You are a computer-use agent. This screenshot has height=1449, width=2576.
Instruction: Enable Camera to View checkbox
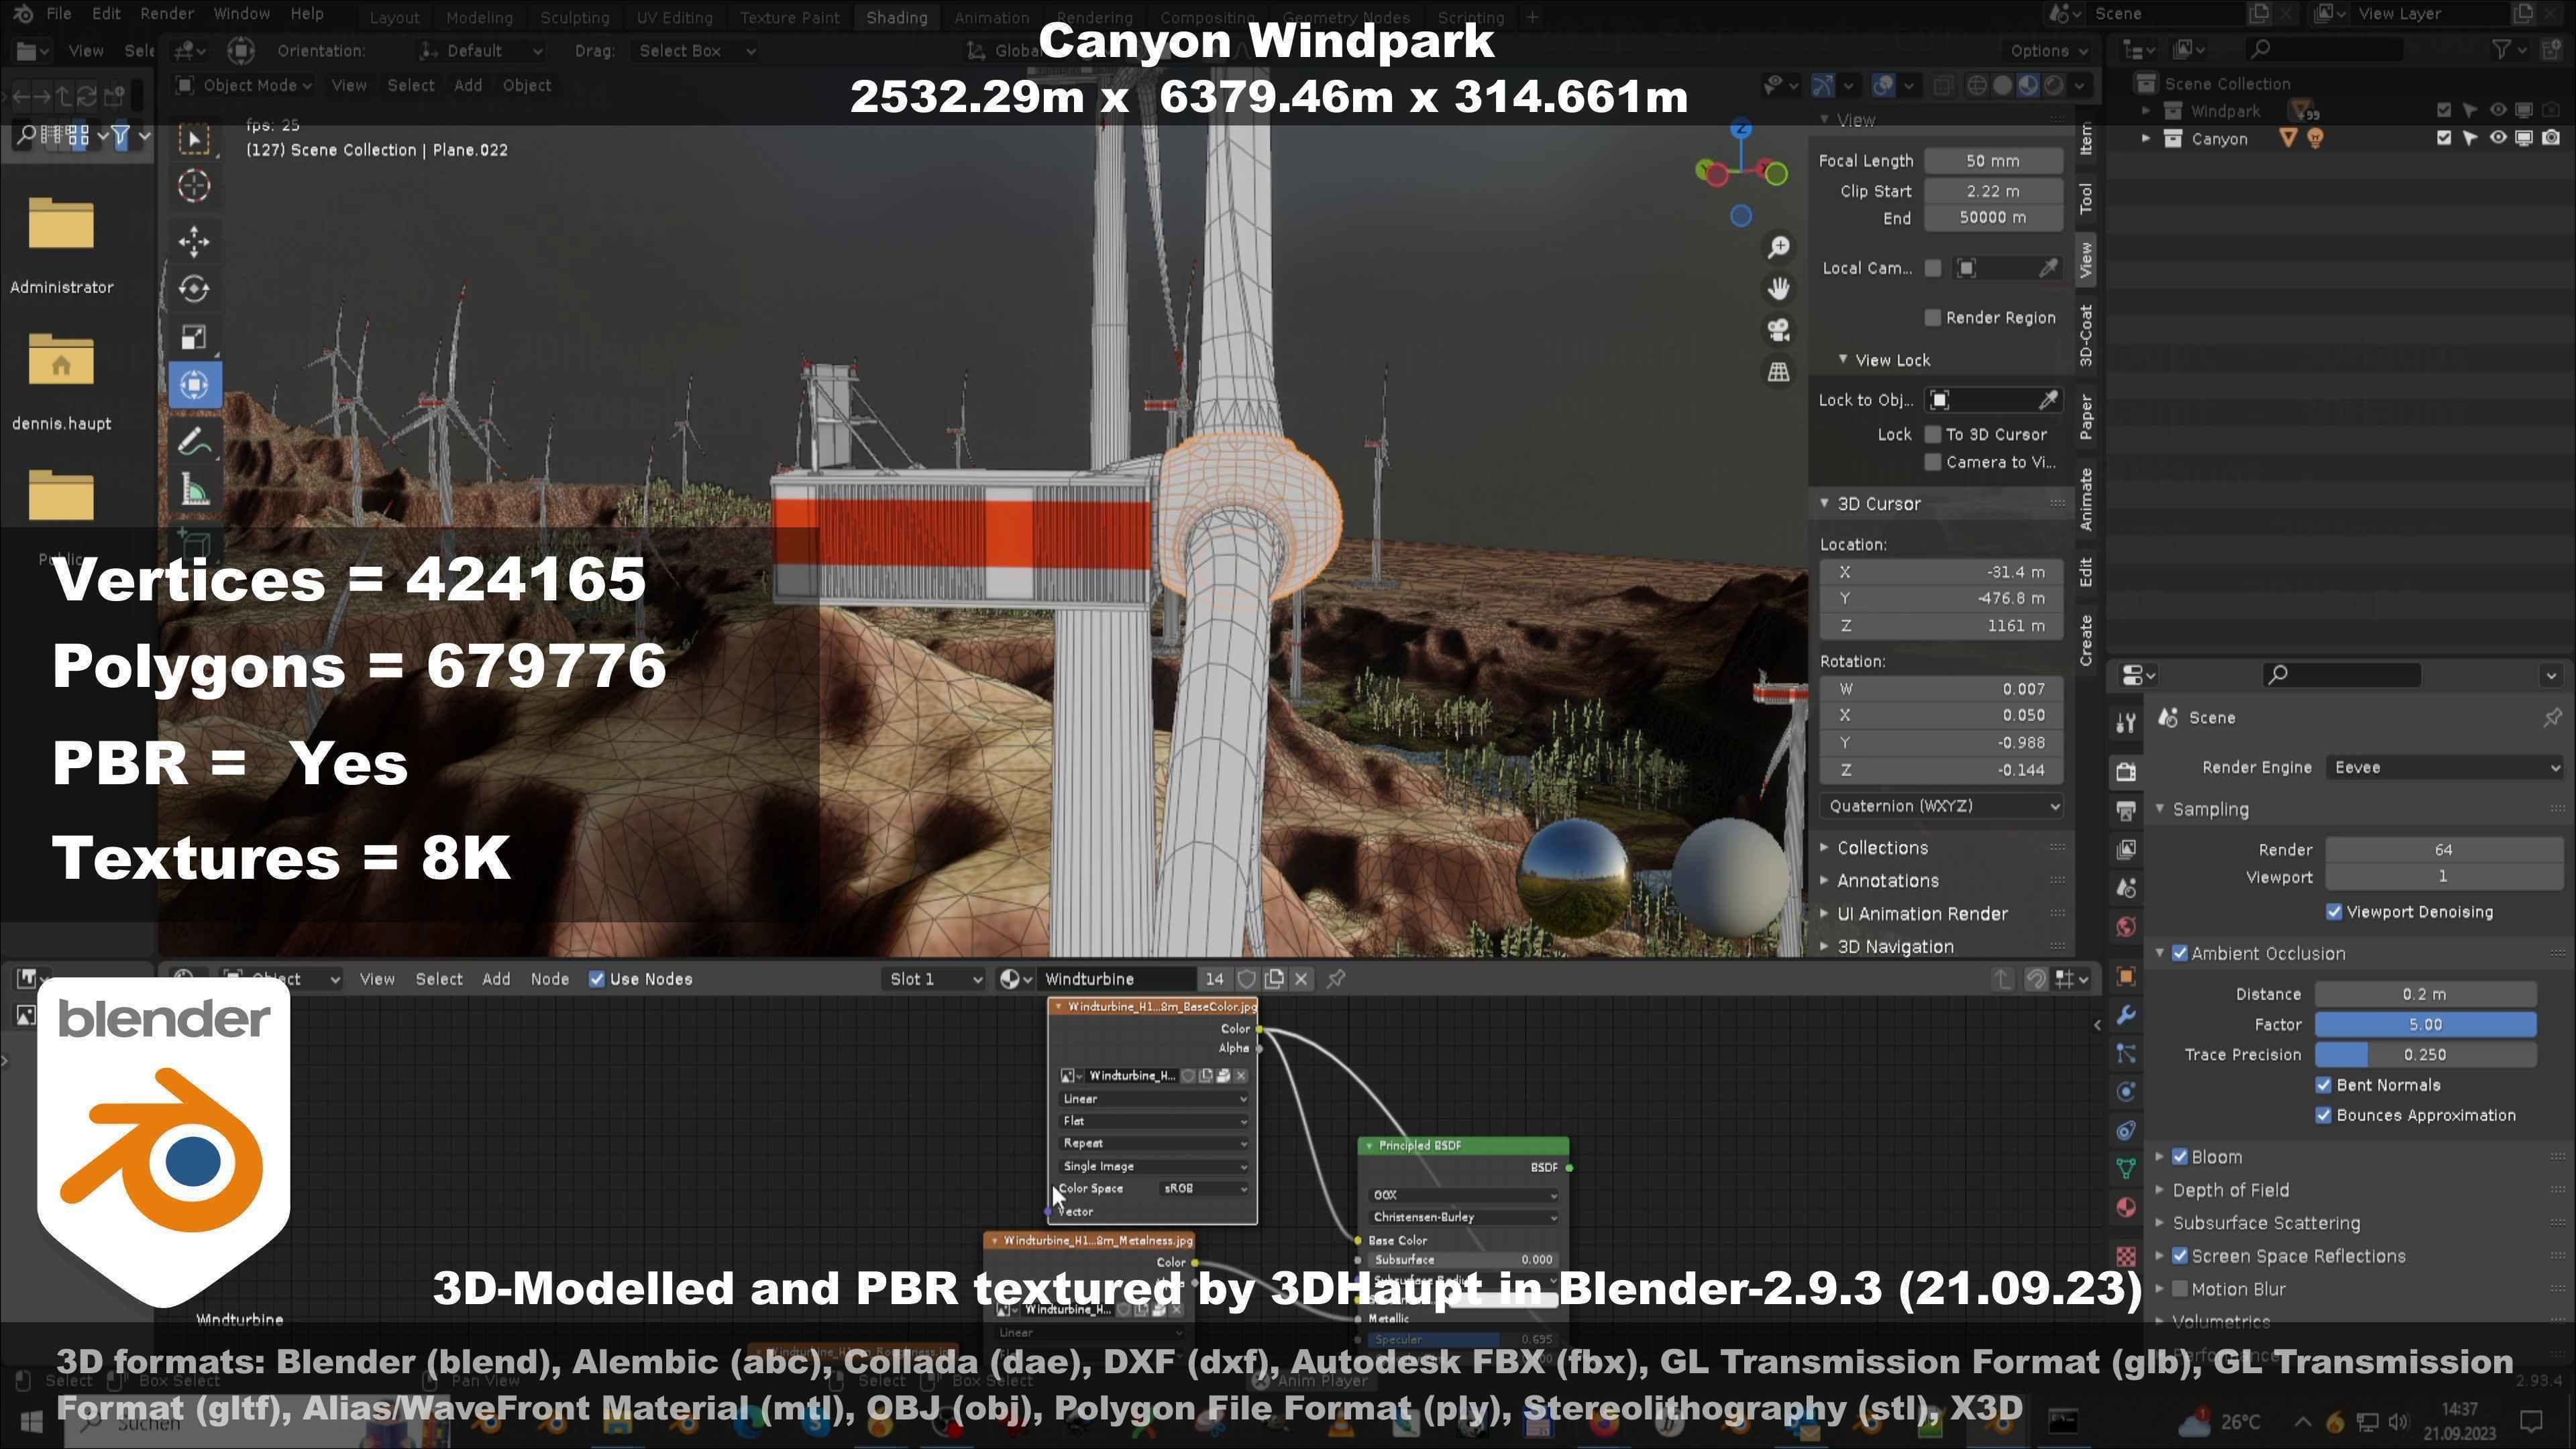1933,462
